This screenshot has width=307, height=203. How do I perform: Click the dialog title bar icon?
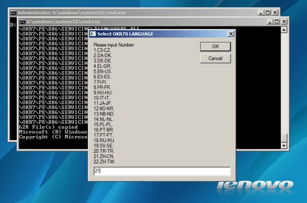[93, 34]
